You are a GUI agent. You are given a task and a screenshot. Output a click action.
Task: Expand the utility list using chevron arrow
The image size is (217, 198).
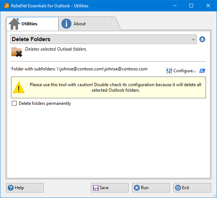[x=193, y=40]
